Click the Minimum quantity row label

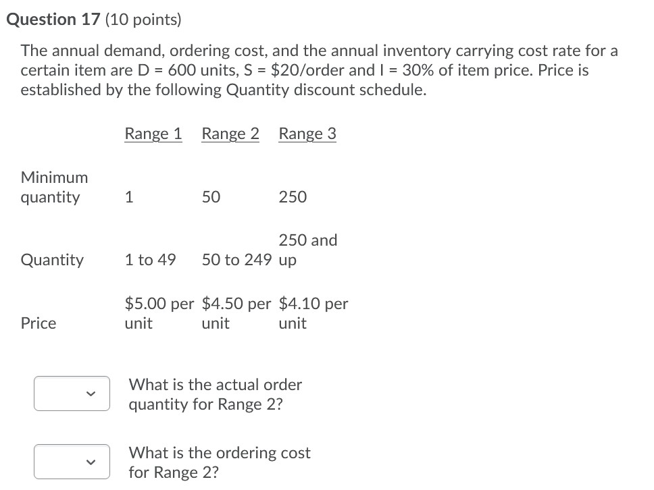click(54, 187)
